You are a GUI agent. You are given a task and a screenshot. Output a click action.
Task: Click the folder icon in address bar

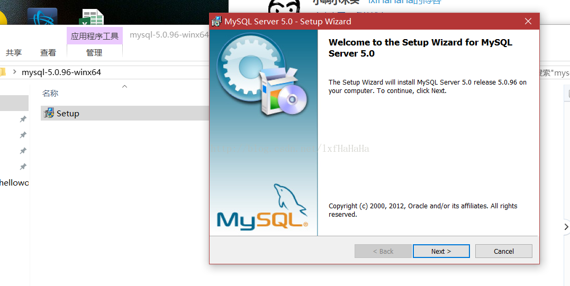2,72
